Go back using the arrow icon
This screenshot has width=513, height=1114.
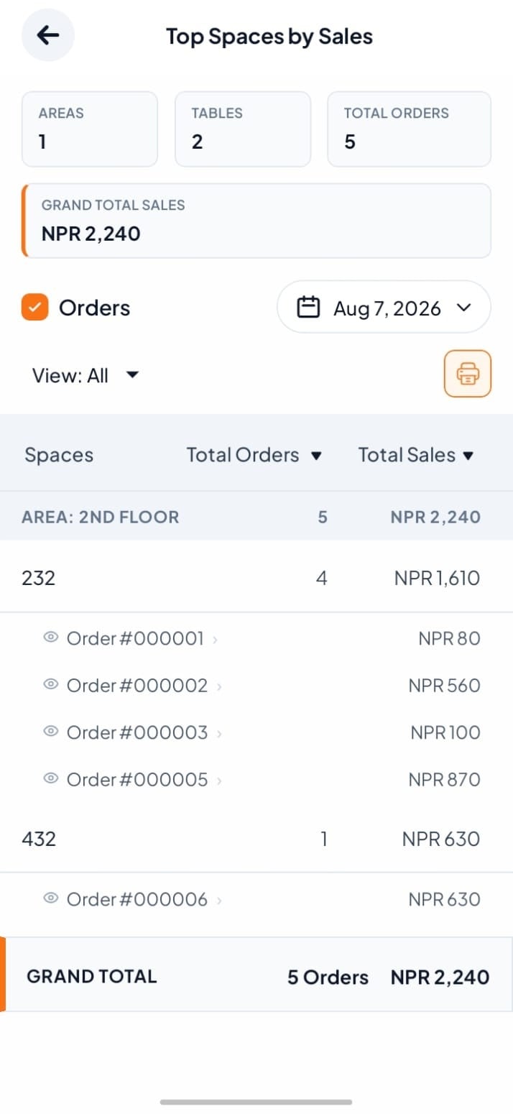point(48,34)
